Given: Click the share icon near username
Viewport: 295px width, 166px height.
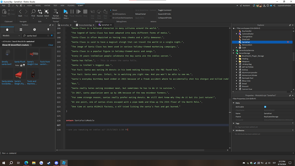Looking at the screenshot, I should tap(274, 6).
